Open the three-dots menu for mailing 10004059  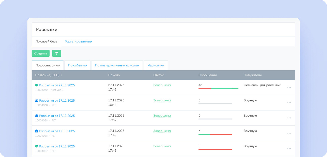[289, 118]
